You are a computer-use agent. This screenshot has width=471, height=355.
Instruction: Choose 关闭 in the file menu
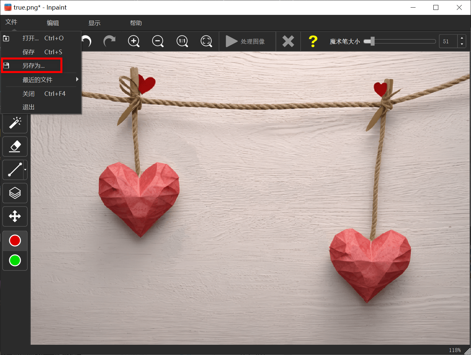[x=41, y=94]
